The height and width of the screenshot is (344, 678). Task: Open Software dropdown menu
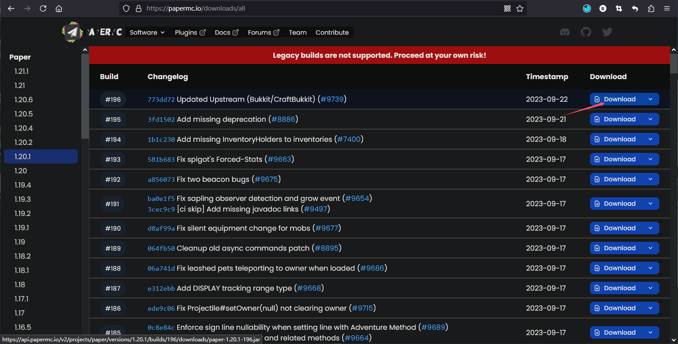coord(147,32)
